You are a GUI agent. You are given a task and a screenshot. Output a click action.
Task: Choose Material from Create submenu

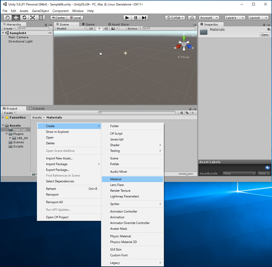[116, 179]
